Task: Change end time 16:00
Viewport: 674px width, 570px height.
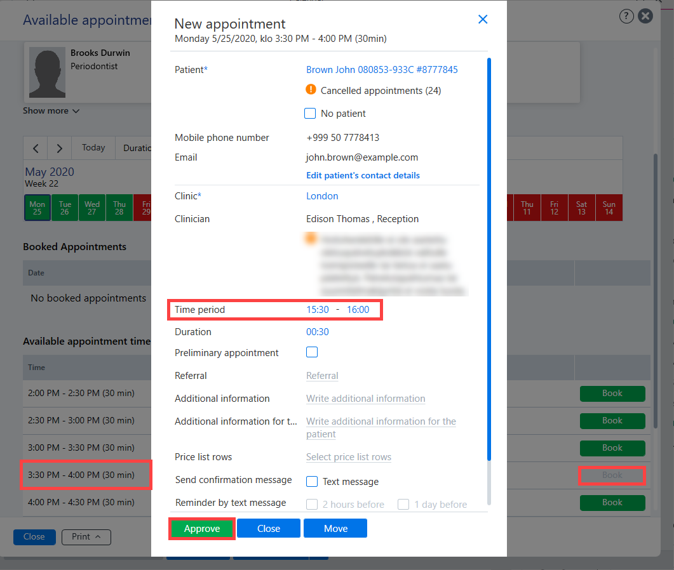Action: coord(358,310)
